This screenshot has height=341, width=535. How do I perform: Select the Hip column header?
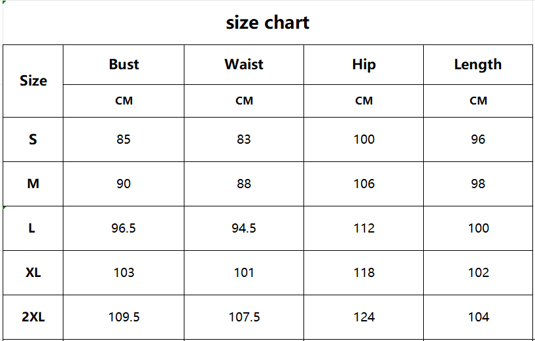tap(364, 64)
